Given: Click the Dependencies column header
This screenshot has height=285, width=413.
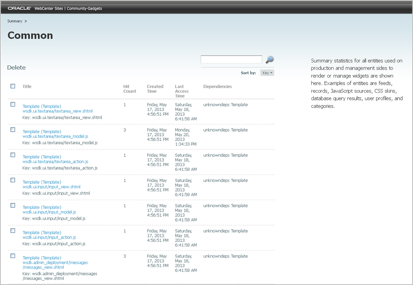Looking at the screenshot, I should coord(218,86).
